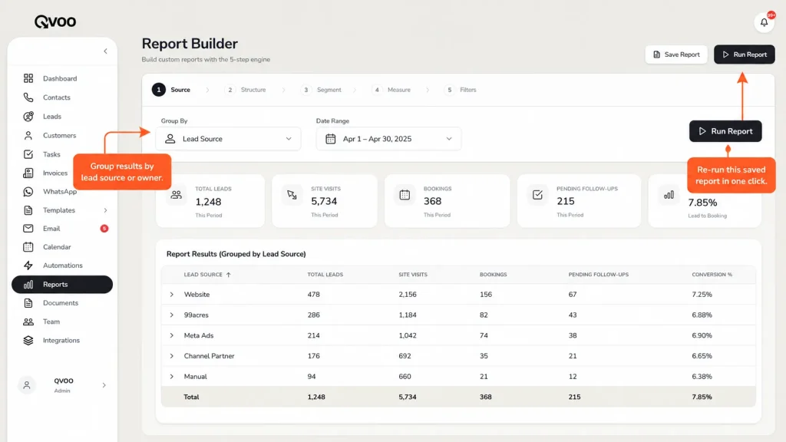The image size is (786, 442).
Task: Click the Total row label
Action: pos(191,397)
